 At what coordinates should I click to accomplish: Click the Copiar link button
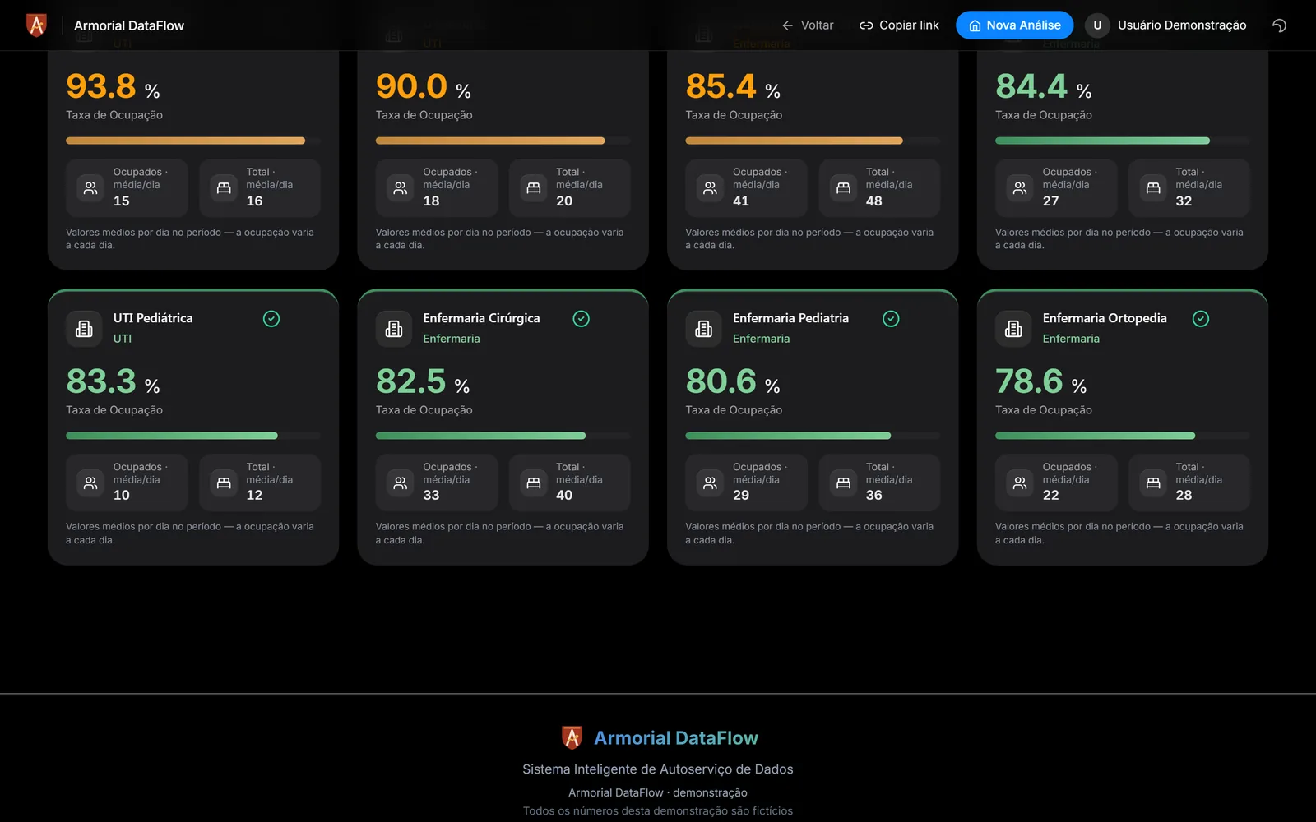point(899,25)
